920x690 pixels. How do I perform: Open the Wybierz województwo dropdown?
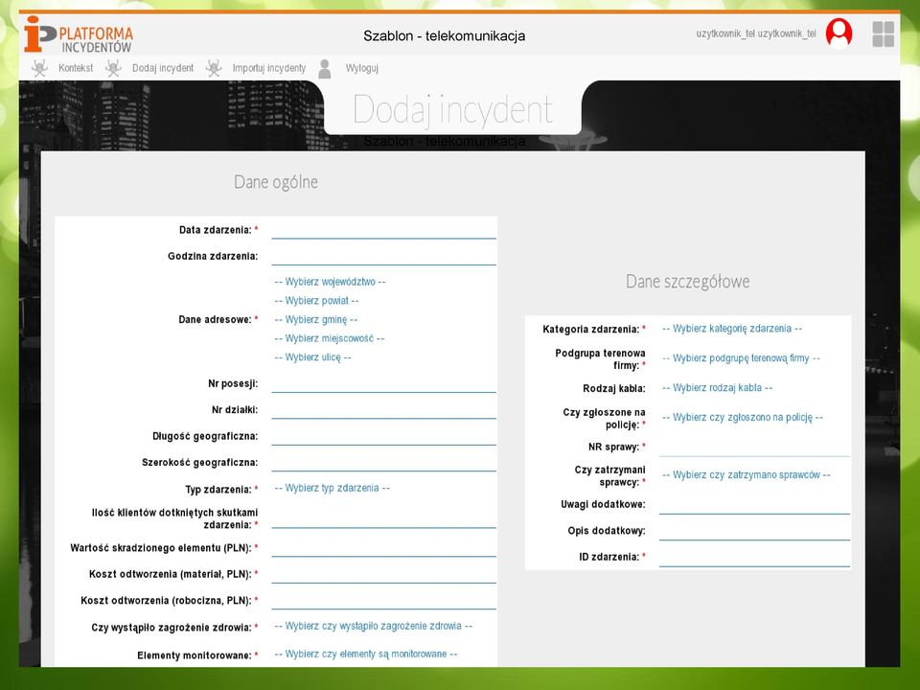(330, 282)
